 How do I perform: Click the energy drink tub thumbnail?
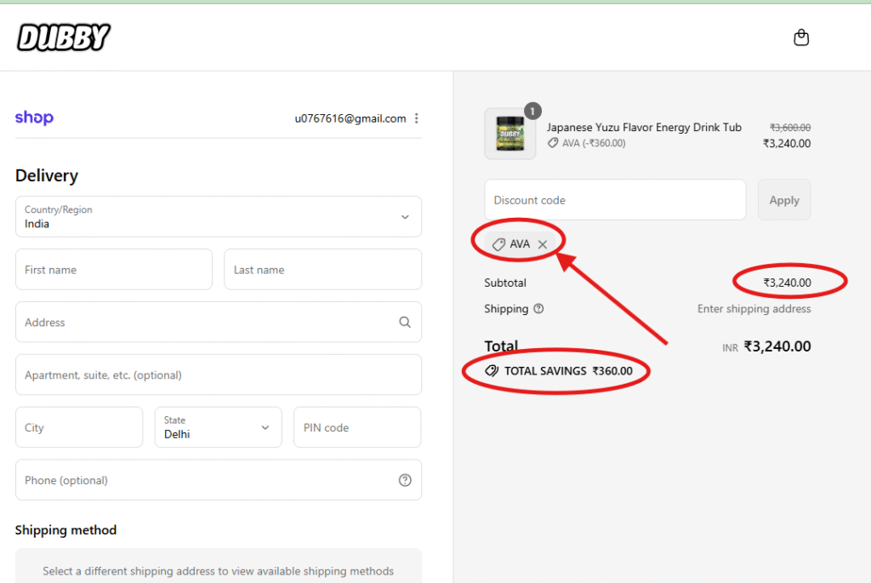point(510,134)
